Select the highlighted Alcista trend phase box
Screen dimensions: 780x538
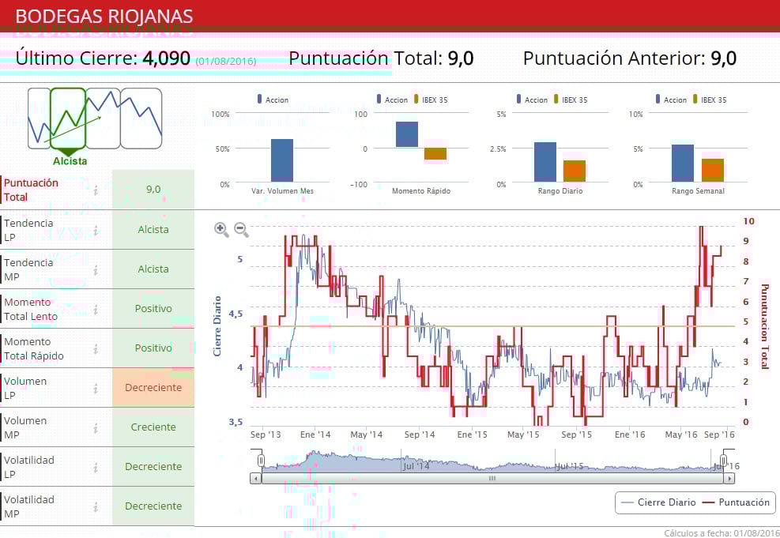click(x=68, y=119)
